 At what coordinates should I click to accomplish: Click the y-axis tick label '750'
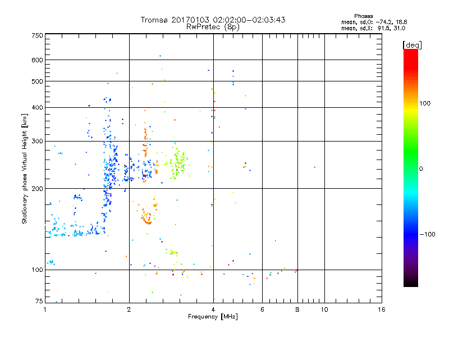(x=37, y=35)
